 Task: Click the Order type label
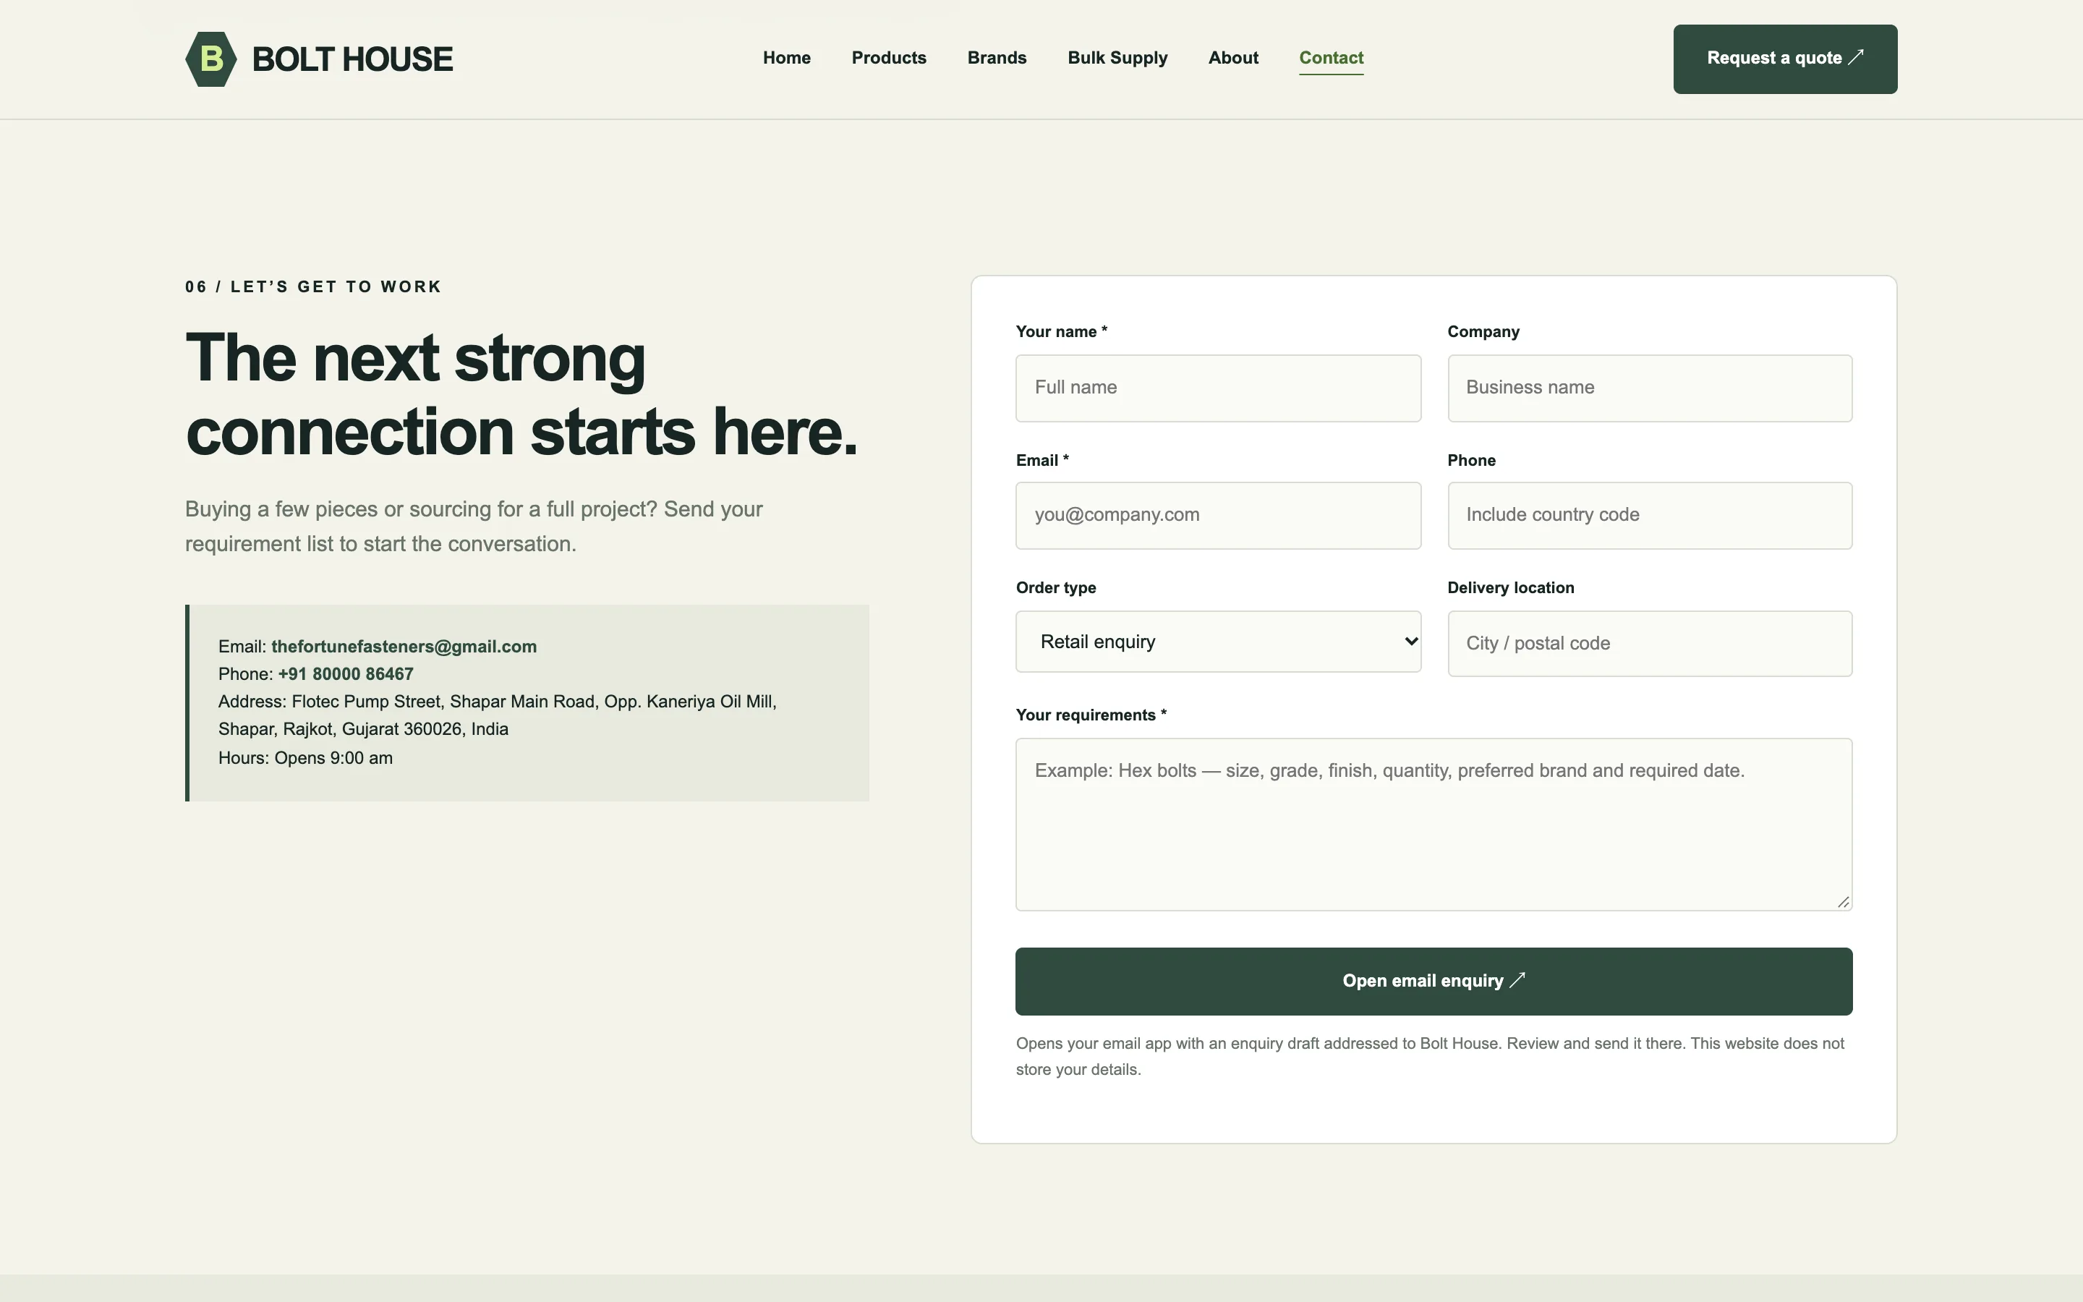[x=1056, y=587]
